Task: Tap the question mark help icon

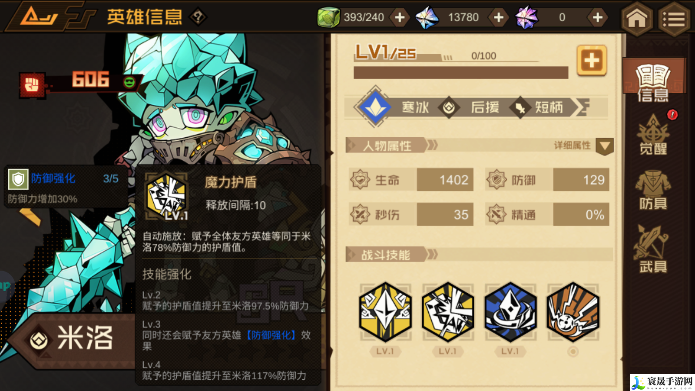Action: pos(198,17)
